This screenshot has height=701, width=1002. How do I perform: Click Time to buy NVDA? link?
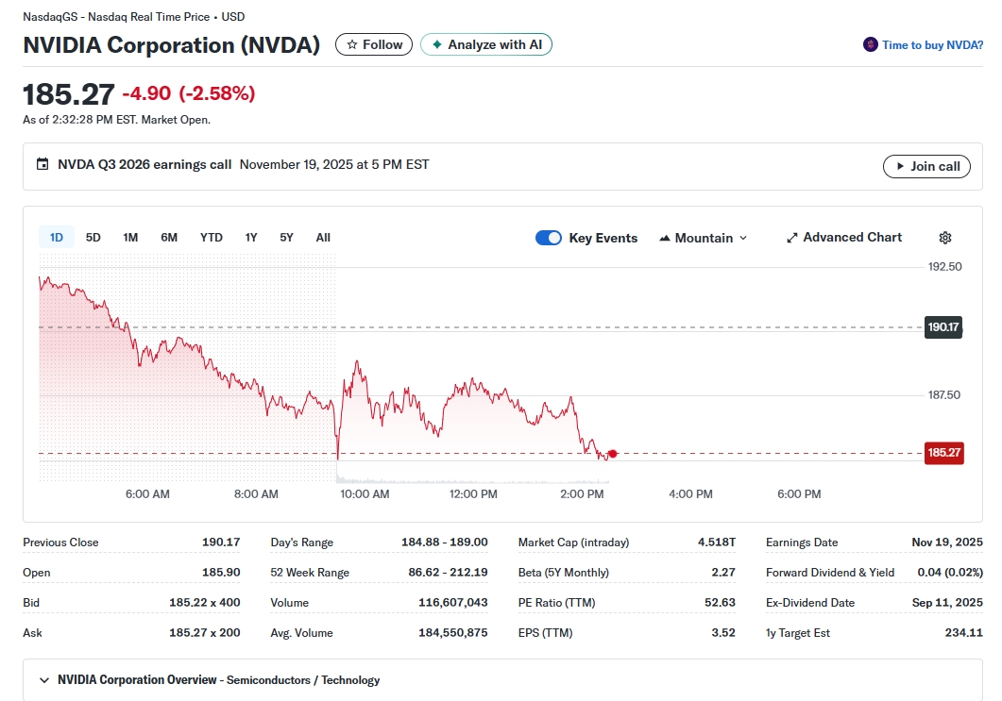point(932,44)
